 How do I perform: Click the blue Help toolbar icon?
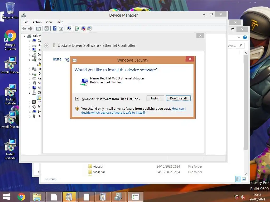pyautogui.click(x=55, y=28)
